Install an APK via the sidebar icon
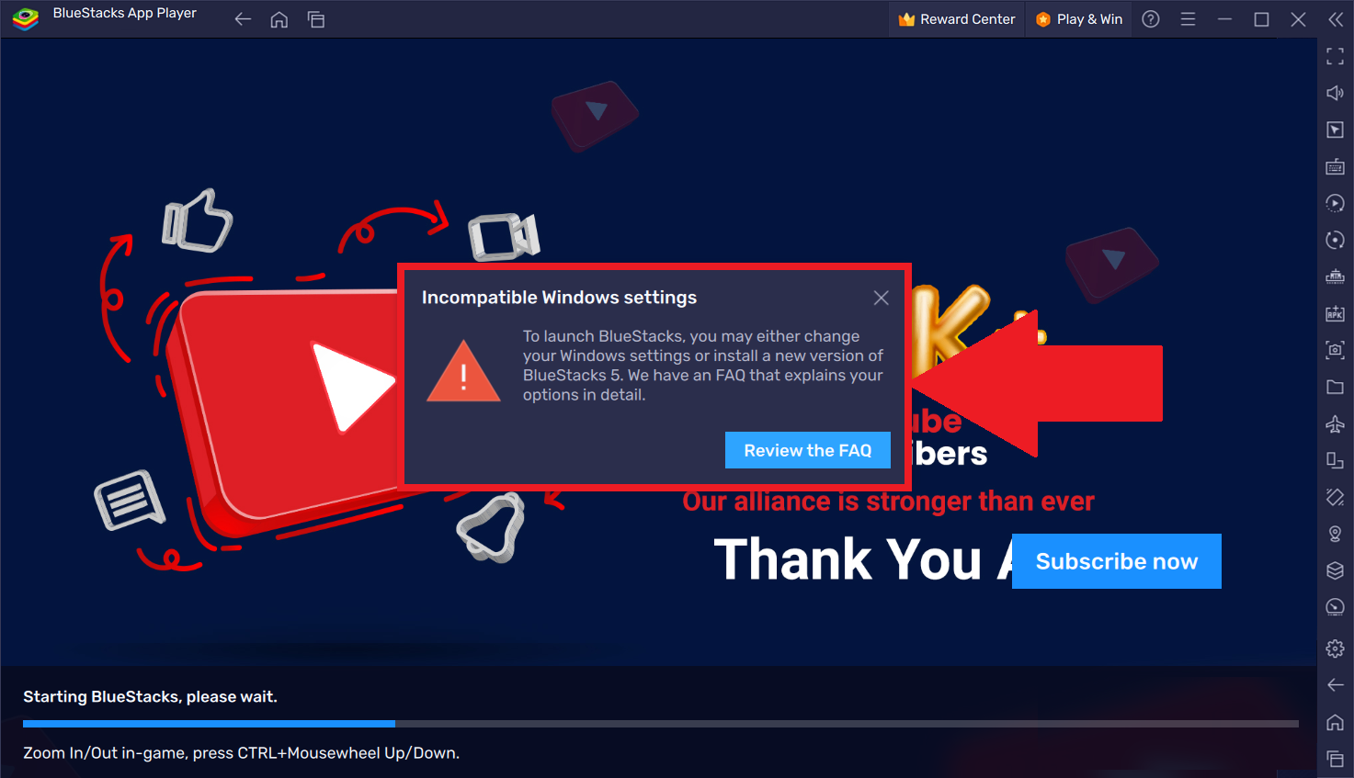The height and width of the screenshot is (778, 1354). pyautogui.click(x=1335, y=313)
